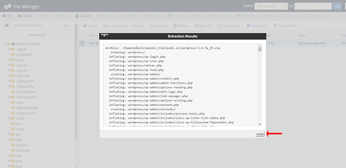Expand the .trash folder in tree
Screen dimensions: 346x168
(9, 118)
